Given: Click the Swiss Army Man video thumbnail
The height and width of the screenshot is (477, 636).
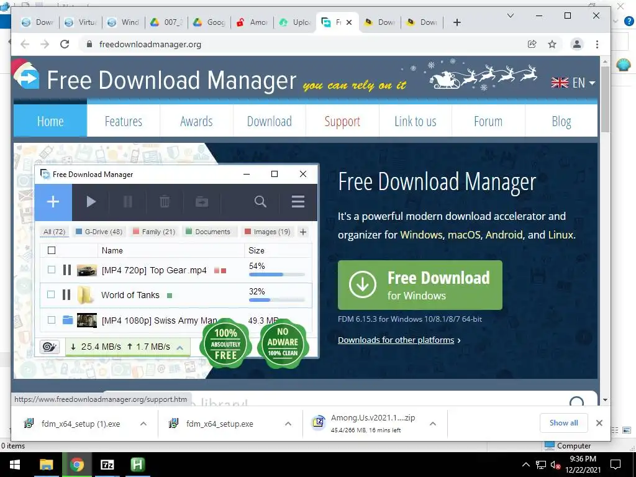Looking at the screenshot, I should [x=87, y=320].
